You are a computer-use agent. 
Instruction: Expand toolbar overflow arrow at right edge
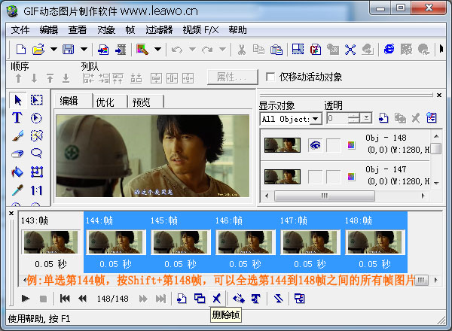(x=441, y=49)
